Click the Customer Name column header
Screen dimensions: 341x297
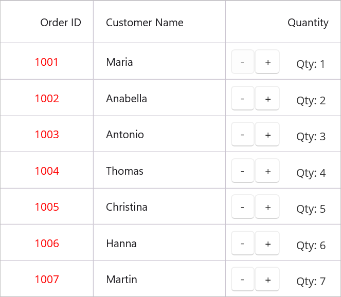pyautogui.click(x=145, y=23)
